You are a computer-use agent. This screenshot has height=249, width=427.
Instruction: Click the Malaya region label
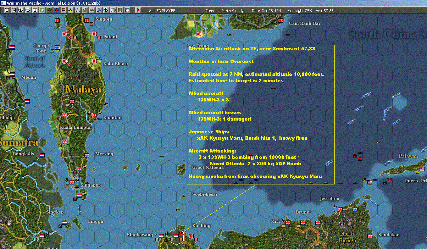[x=83, y=89]
